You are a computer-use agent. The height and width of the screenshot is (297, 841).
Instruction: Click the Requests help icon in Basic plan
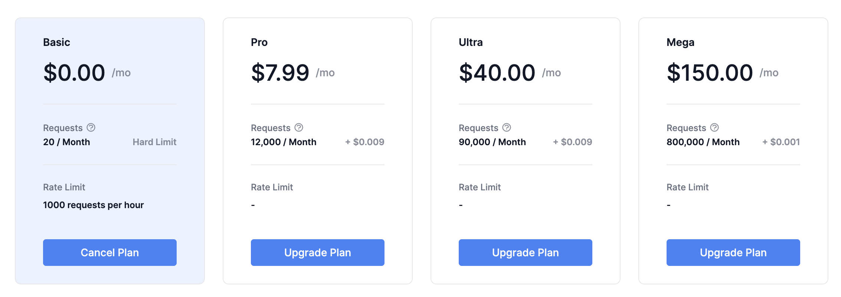[91, 128]
